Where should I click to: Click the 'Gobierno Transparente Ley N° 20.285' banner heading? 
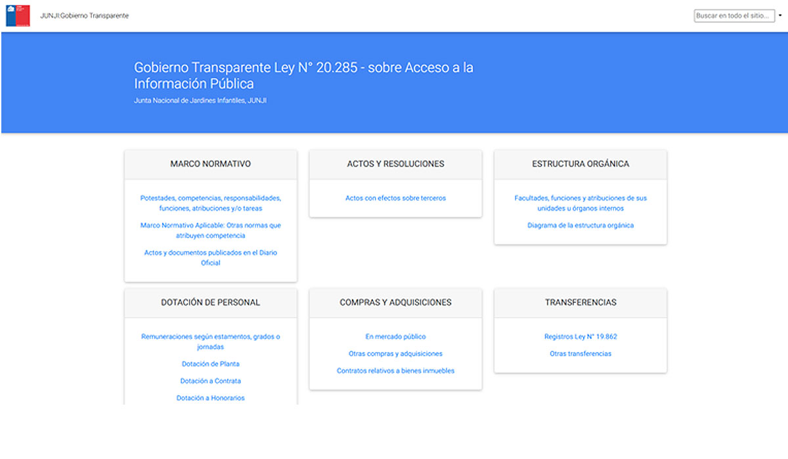click(303, 75)
